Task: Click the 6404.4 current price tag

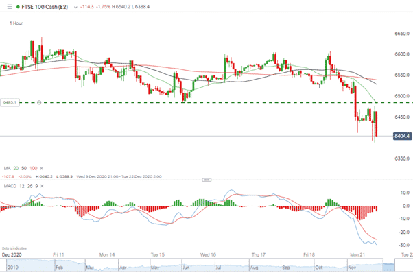Action: pyautogui.click(x=402, y=136)
